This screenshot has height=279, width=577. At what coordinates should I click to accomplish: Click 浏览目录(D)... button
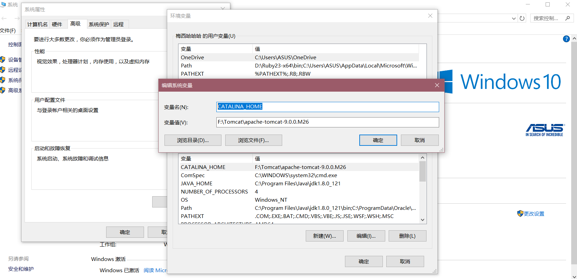193,140
